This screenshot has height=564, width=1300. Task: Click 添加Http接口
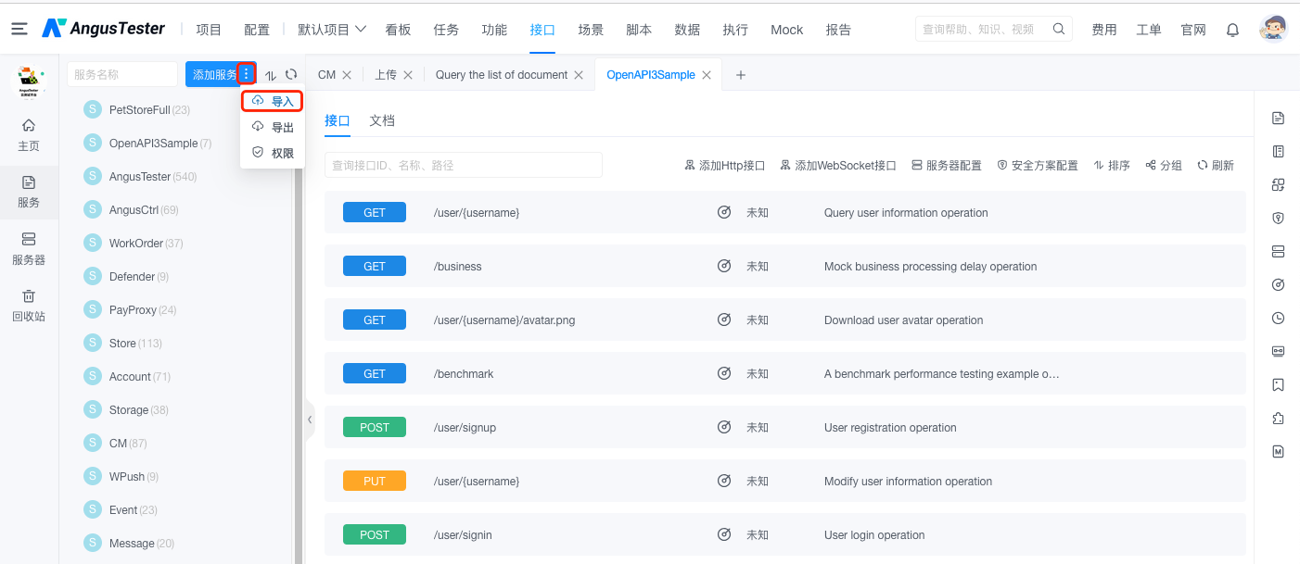tap(725, 165)
